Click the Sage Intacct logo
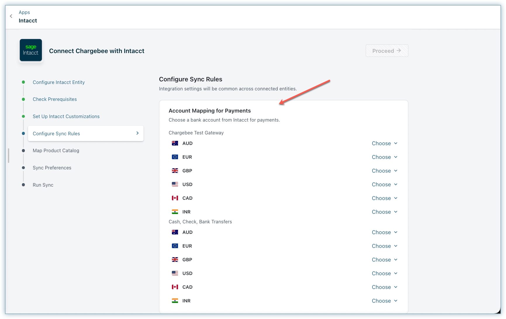This screenshot has width=506, height=319. coord(31,50)
